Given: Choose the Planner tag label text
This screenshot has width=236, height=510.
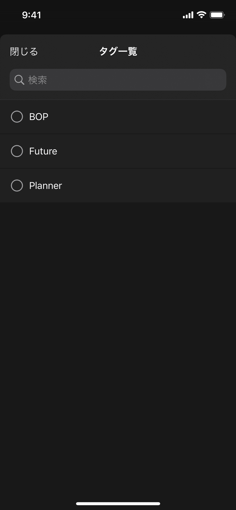Looking at the screenshot, I should [45, 186].
